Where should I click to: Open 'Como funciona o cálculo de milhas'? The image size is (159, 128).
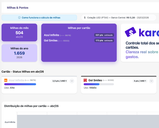[x=39, y=18]
